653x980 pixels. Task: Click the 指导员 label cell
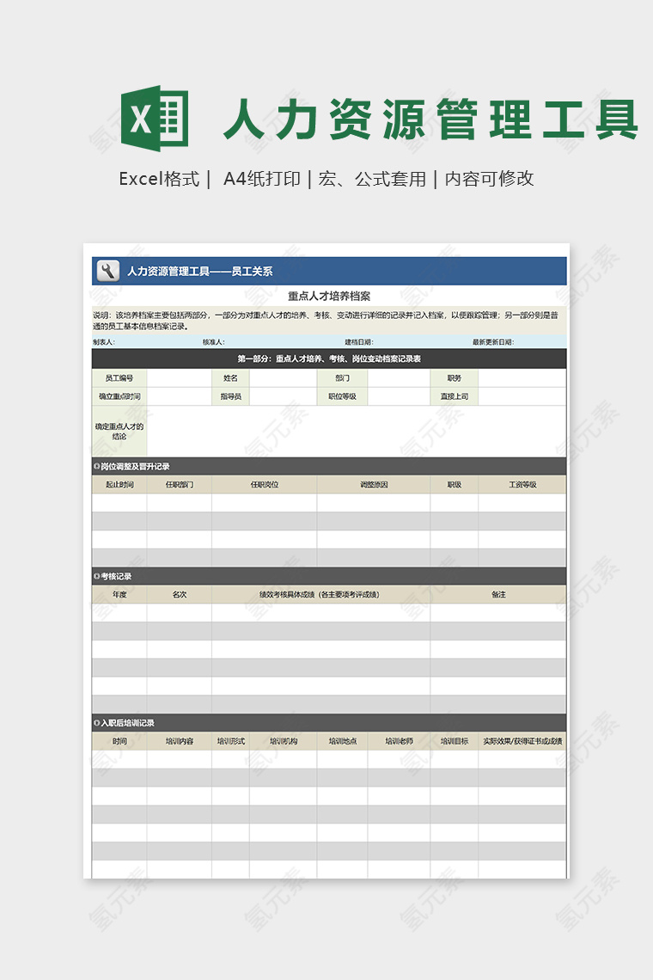tap(230, 396)
